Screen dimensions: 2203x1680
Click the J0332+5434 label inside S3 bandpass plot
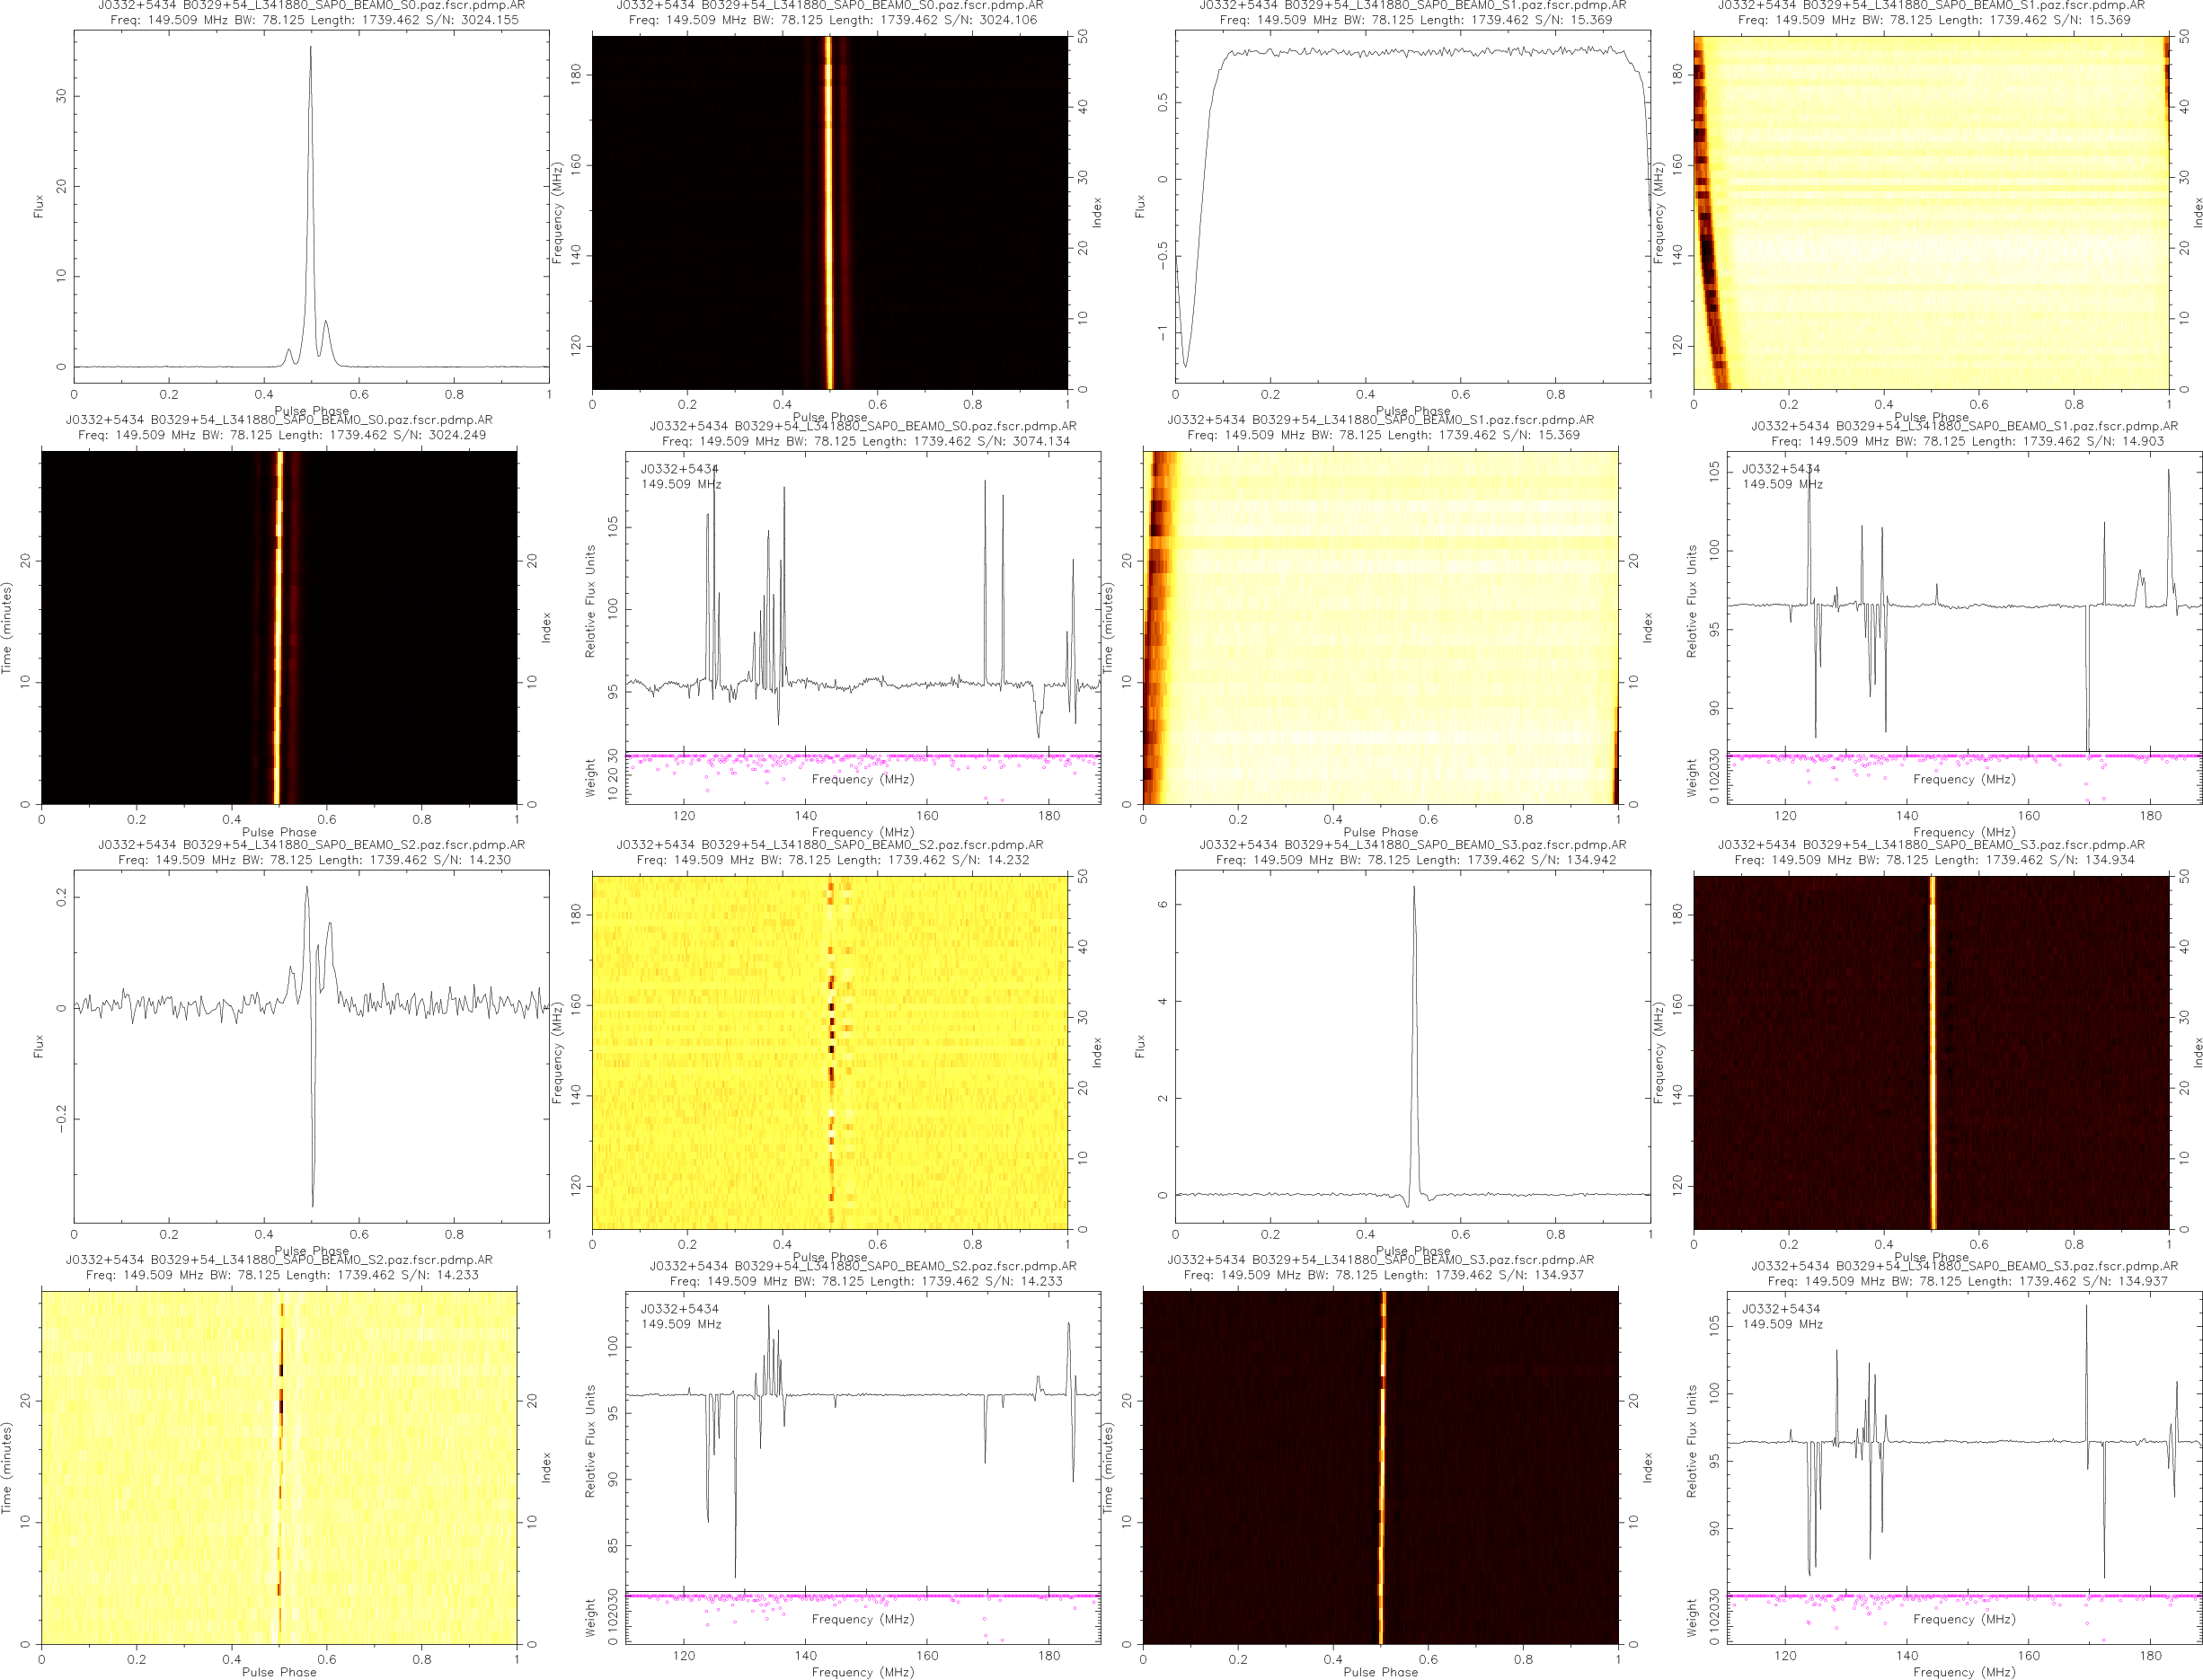[1780, 1309]
